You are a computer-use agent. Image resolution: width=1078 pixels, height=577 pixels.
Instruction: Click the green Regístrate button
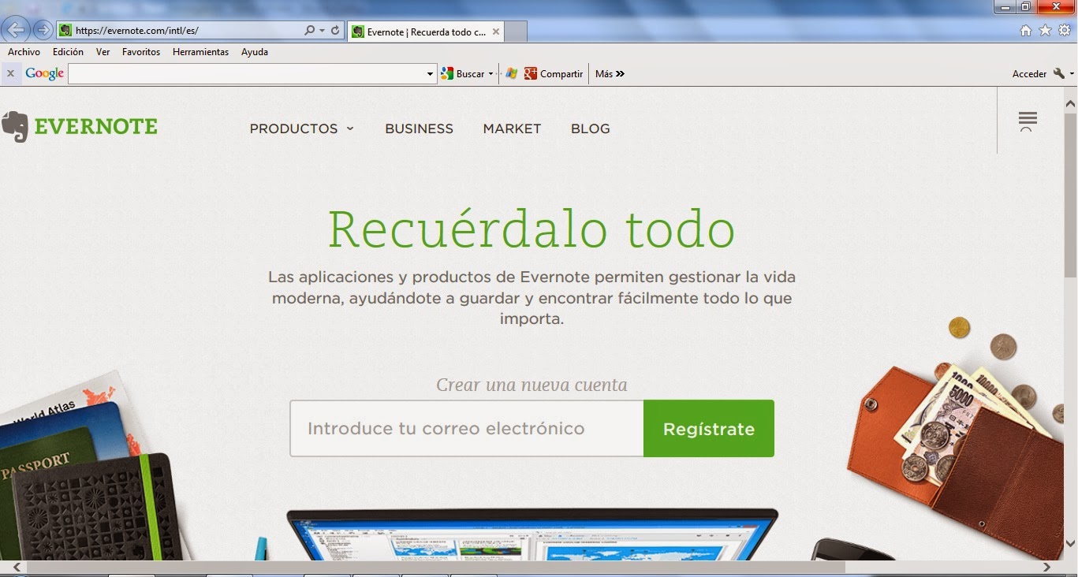709,428
